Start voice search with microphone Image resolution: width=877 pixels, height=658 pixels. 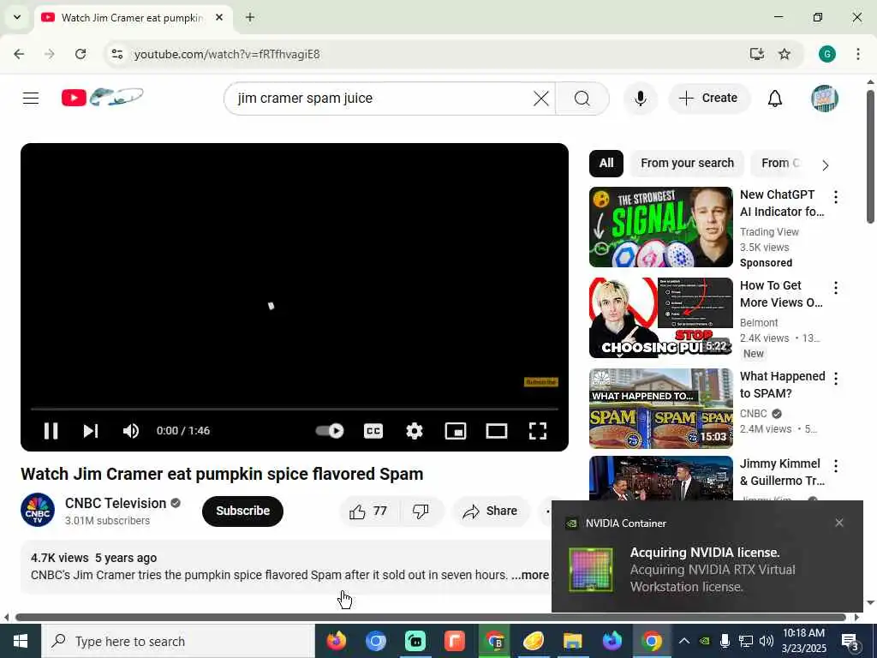(x=641, y=99)
